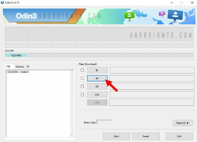Open the Pit tab

click(28, 67)
